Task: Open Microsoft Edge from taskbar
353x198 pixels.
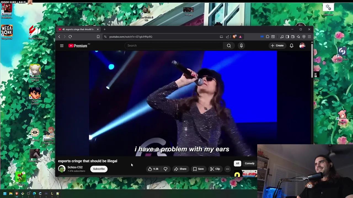Action: 34,194
